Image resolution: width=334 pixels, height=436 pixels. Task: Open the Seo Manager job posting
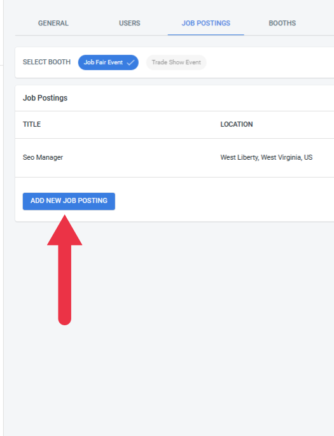coord(43,157)
